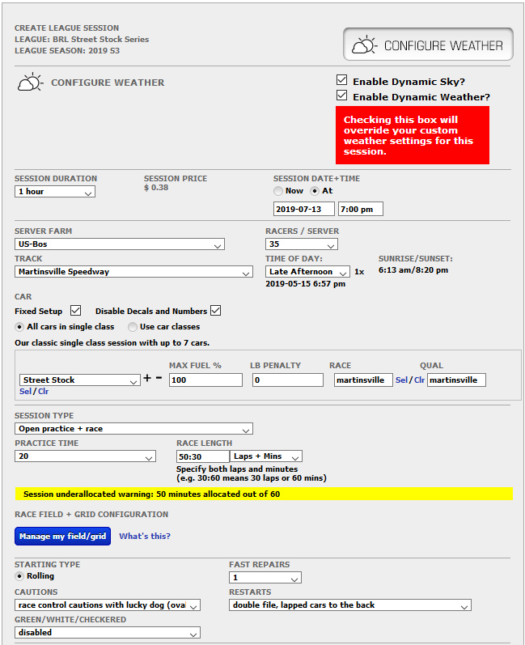Click into the Max Fuel % field
This screenshot has width=525, height=645.
point(205,380)
